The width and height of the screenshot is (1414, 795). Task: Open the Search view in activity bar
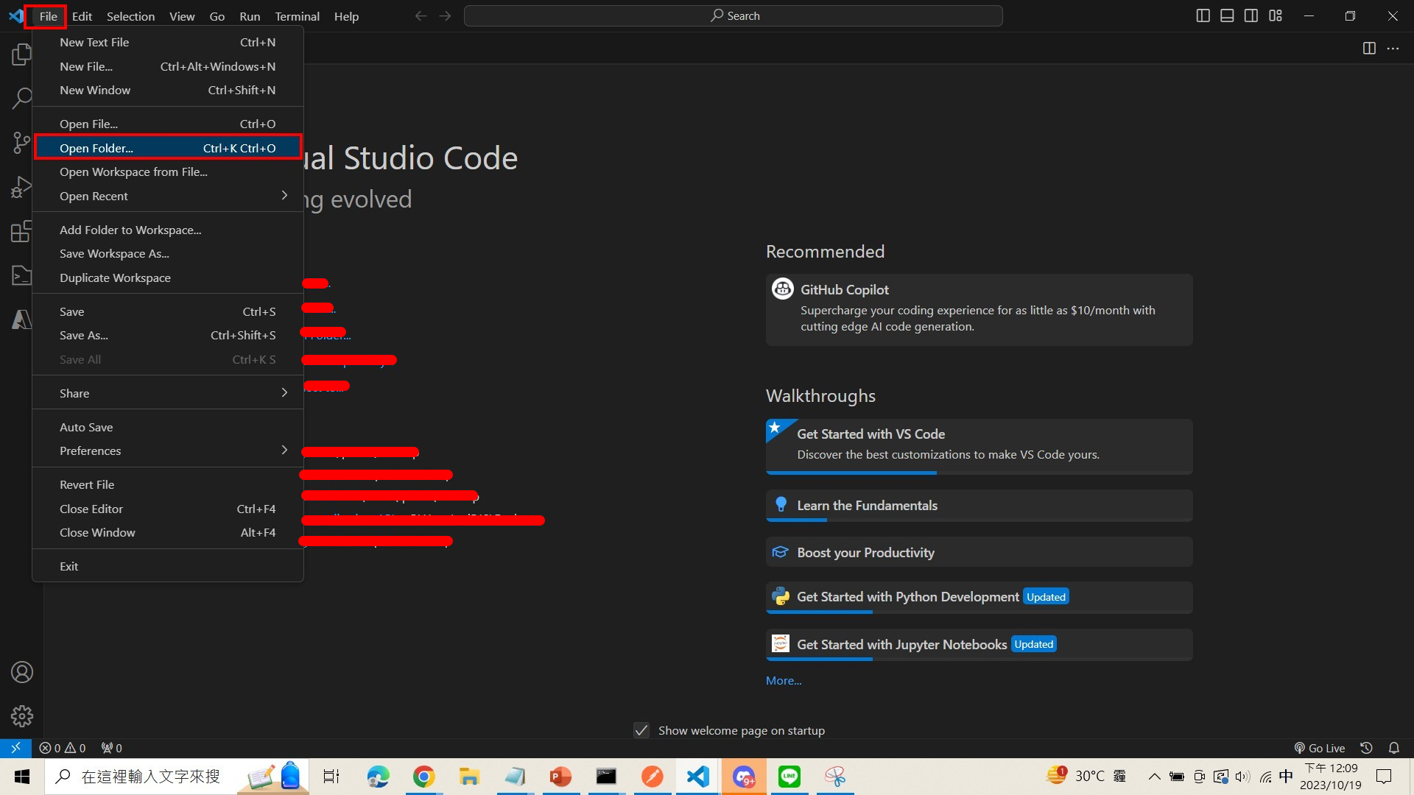(x=22, y=98)
